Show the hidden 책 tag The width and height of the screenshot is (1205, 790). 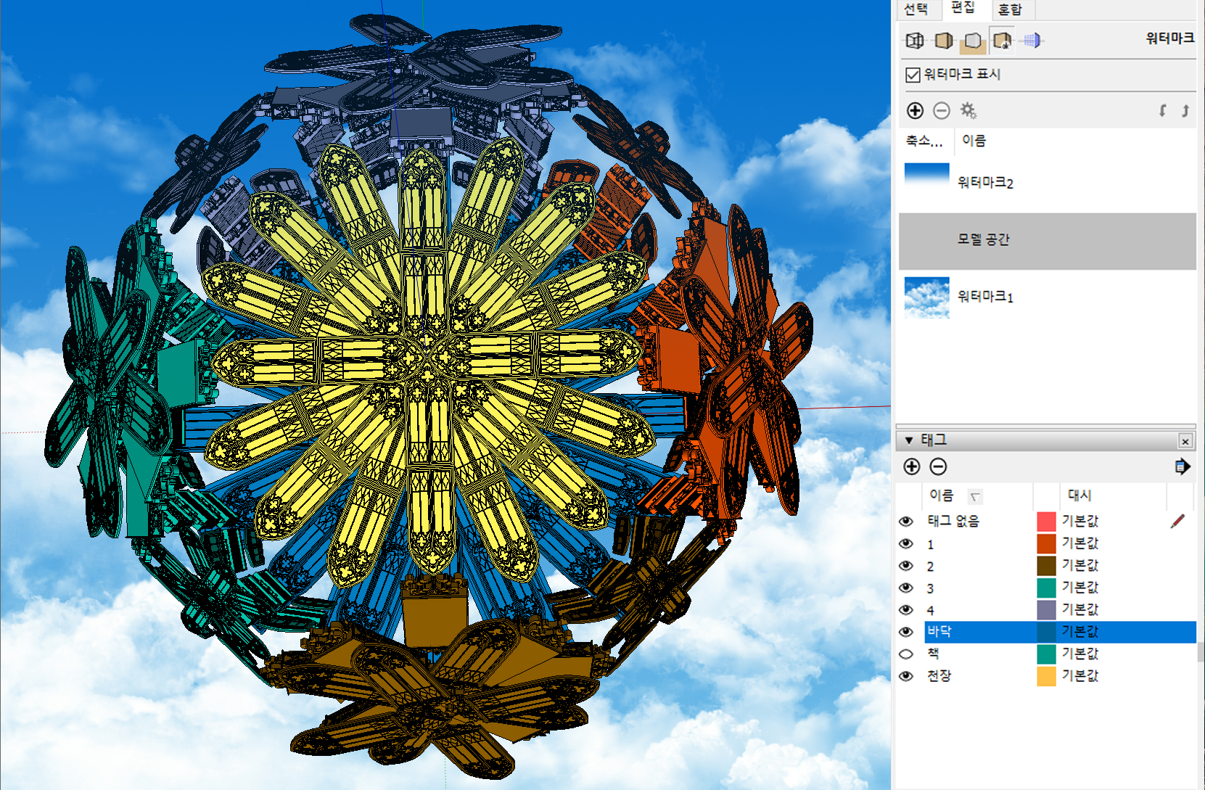[x=906, y=654]
